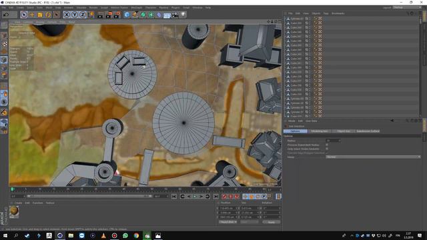The image size is (427, 240).
Task: Open the Size dropdown in Coordinates
Action: [x=249, y=222]
